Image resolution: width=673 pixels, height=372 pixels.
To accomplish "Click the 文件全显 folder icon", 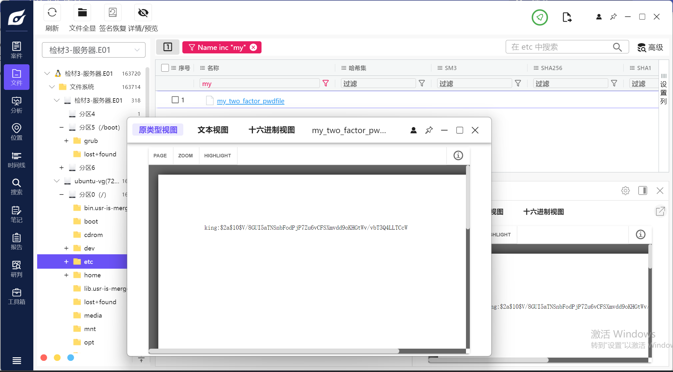I will click(x=82, y=13).
